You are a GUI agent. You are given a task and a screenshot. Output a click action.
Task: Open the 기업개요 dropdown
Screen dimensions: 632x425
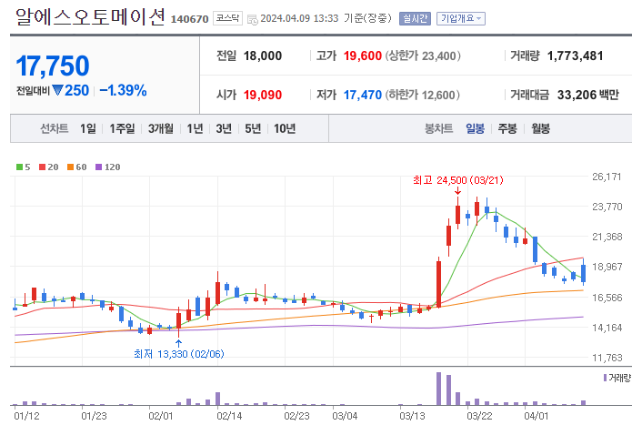(x=461, y=18)
